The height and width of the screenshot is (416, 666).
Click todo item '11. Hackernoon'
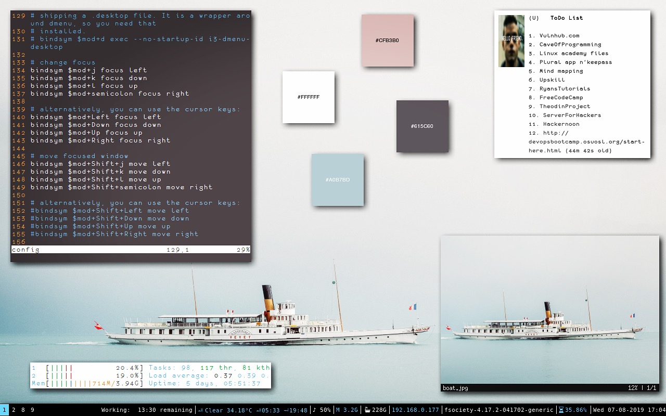coord(554,124)
